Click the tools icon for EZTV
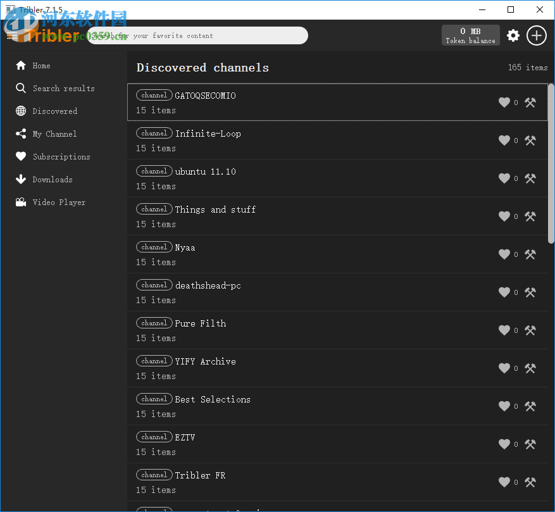 point(530,444)
